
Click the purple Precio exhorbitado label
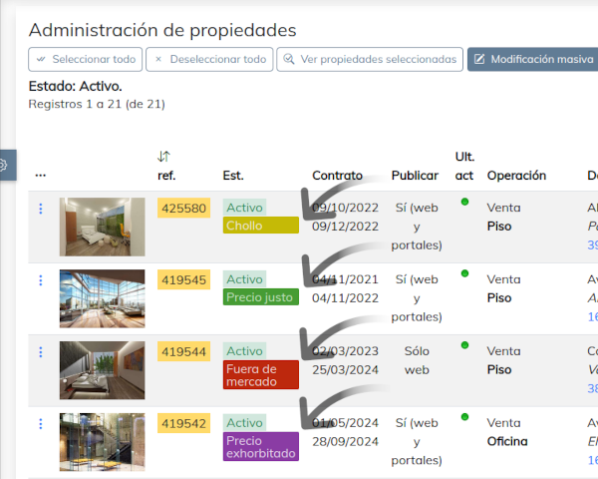260,447
